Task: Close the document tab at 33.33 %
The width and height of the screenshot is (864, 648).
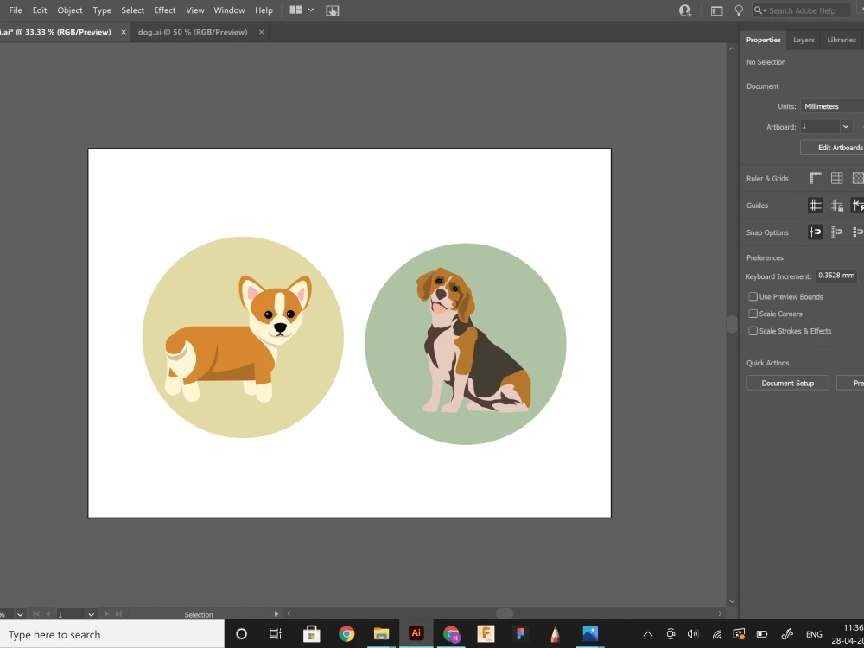Action: [x=124, y=32]
